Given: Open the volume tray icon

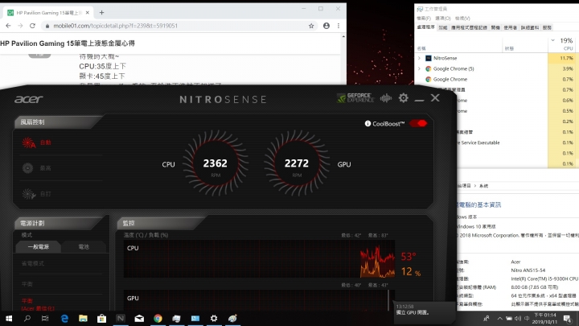Looking at the screenshot, I should click(x=518, y=318).
